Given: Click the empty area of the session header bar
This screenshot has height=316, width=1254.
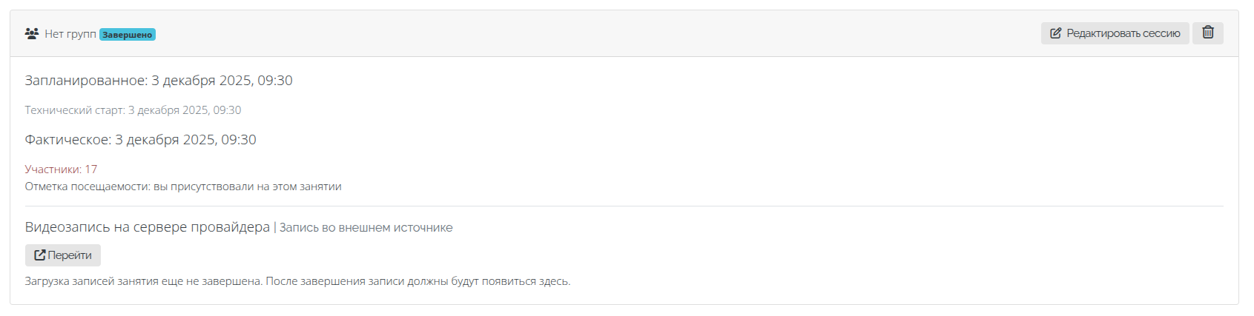Looking at the screenshot, I should point(593,33).
